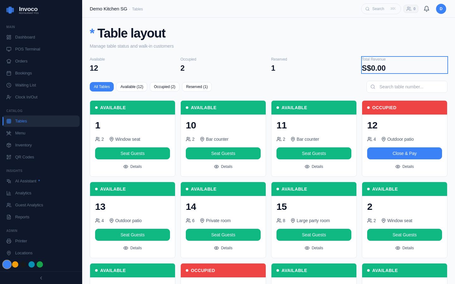Open Clock In/Out
The height and width of the screenshot is (284, 455).
[27, 97]
